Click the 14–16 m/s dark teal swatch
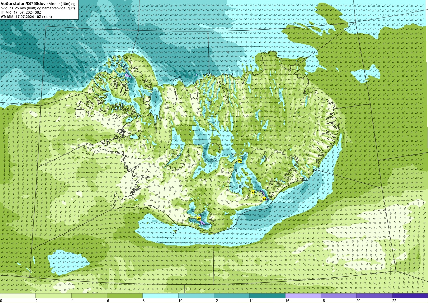Viewport: 428px width, 303px height. tap(267, 296)
